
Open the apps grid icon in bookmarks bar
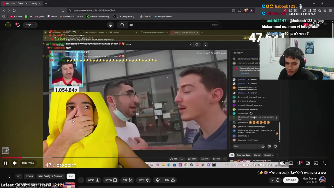(3, 16)
